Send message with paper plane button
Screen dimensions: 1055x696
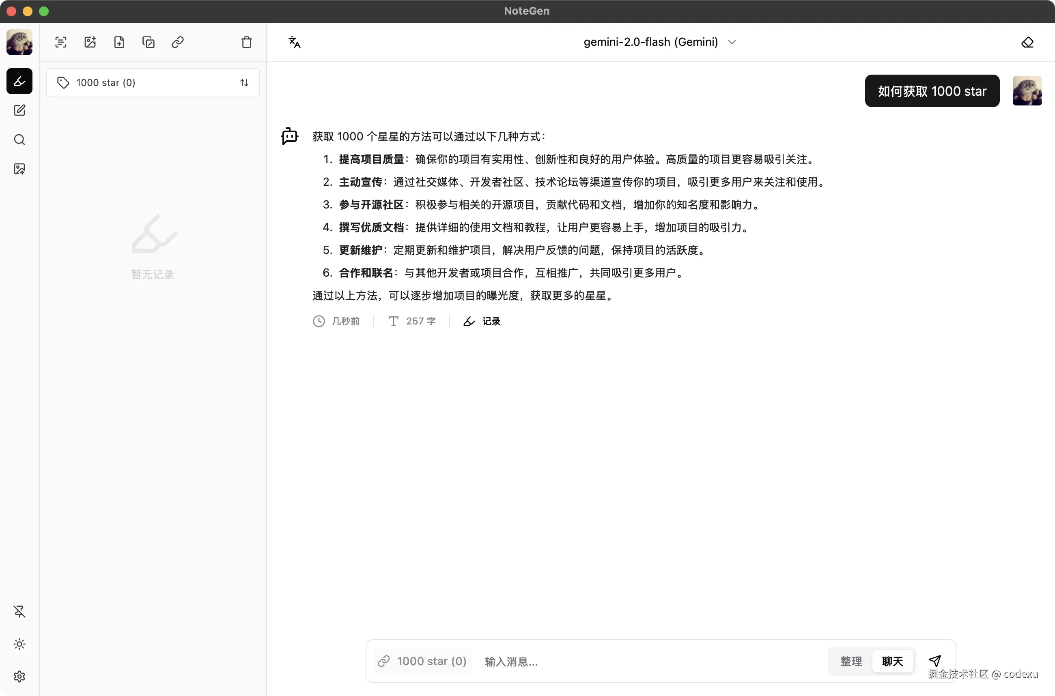(x=934, y=661)
